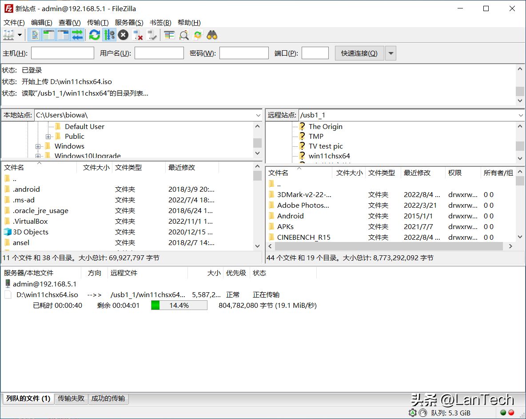The image size is (526, 419).
Task: Click the 14.4% transfer progress bar
Action: coord(179,306)
